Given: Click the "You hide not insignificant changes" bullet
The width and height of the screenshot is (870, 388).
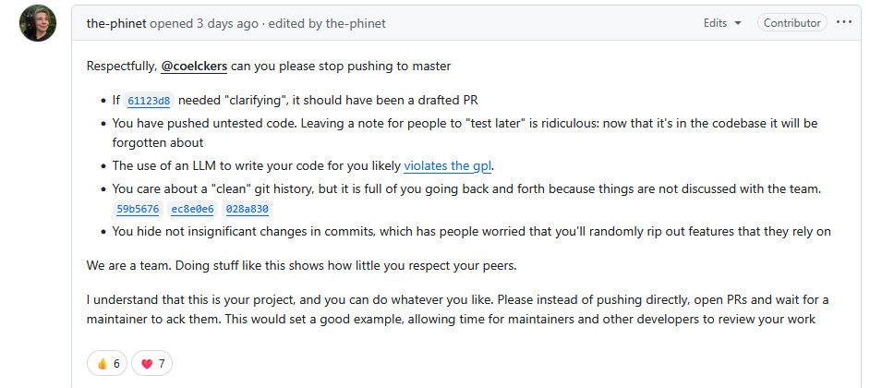Looking at the screenshot, I should point(471,231).
